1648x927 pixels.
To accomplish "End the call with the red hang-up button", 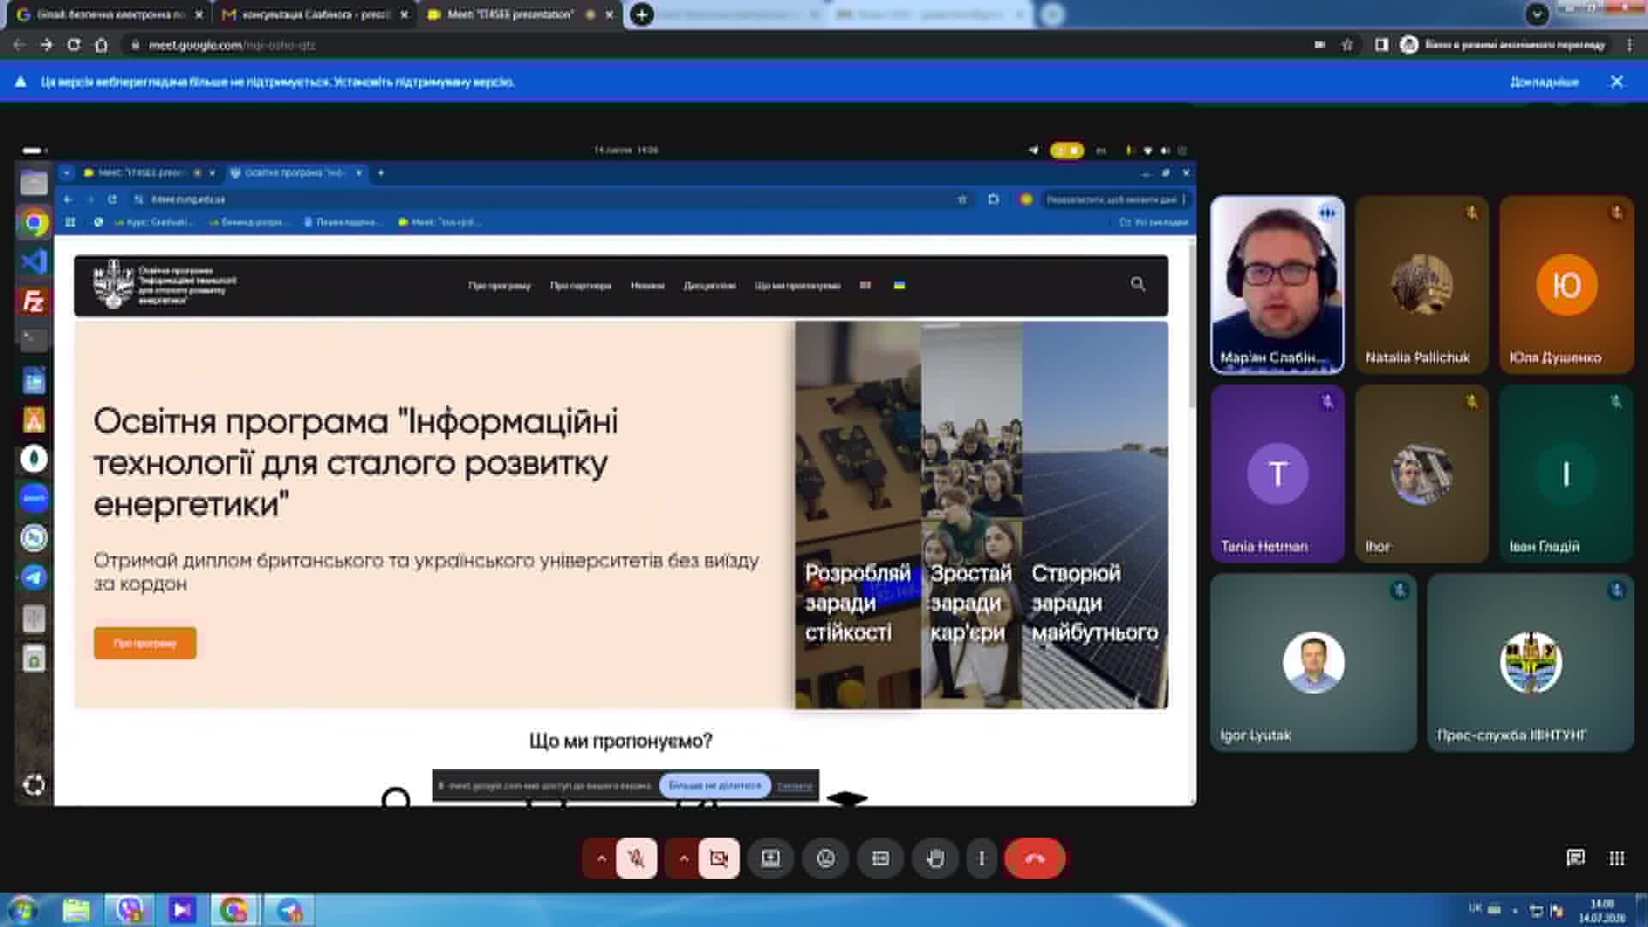I will point(1034,858).
